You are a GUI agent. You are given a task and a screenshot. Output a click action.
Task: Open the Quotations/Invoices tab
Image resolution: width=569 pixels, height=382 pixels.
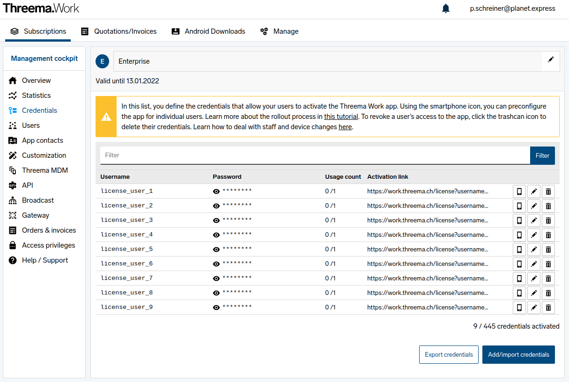tap(118, 31)
